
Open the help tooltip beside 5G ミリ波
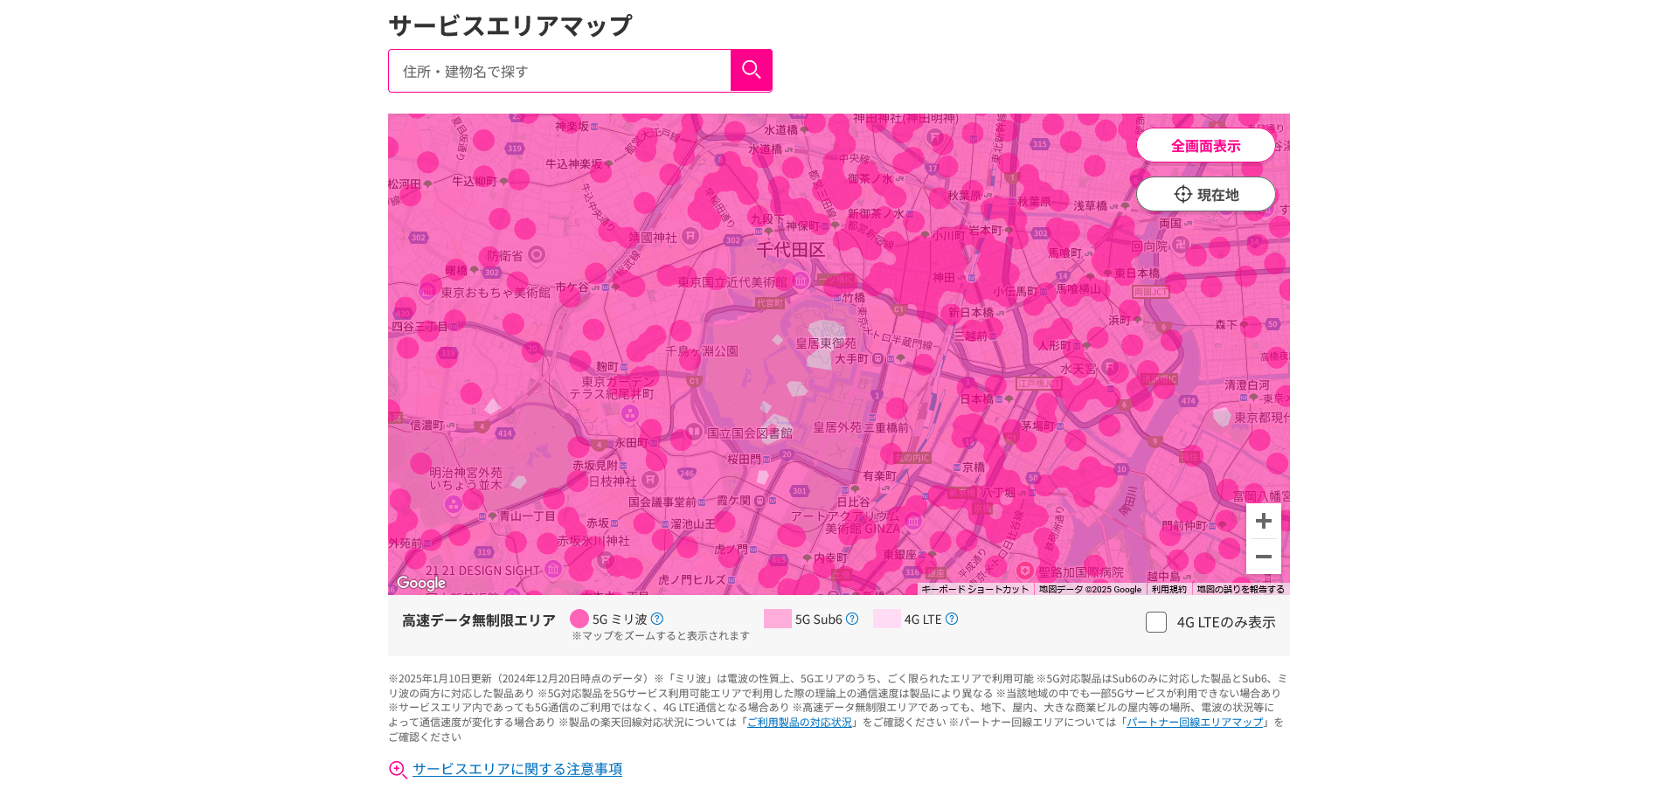pos(658,619)
